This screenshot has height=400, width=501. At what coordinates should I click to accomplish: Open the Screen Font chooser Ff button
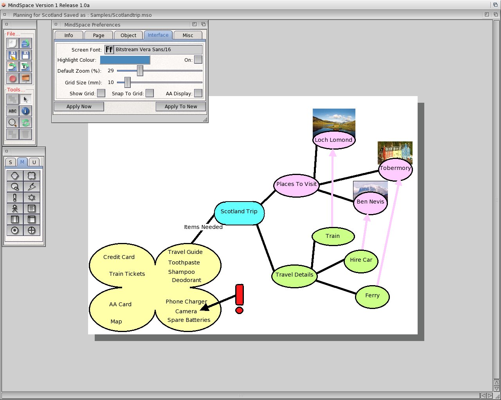(109, 50)
